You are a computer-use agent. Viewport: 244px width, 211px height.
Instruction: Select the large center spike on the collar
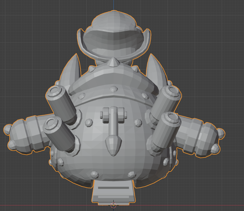coord(113,62)
